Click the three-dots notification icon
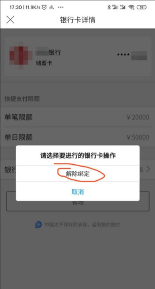 [60, 7]
